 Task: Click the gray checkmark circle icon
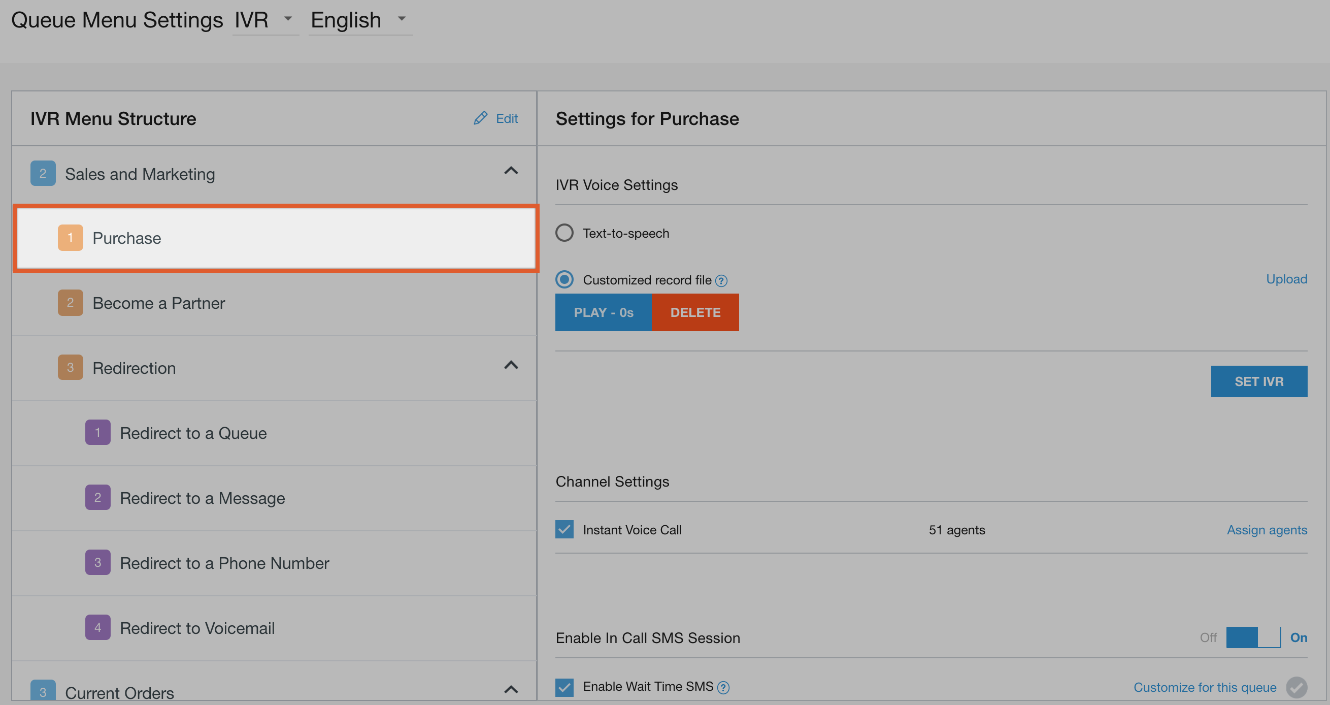tap(1296, 687)
